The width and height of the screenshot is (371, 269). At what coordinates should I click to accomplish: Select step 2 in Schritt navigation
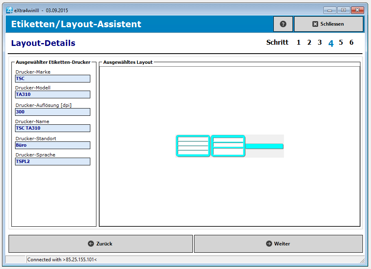[309, 43]
